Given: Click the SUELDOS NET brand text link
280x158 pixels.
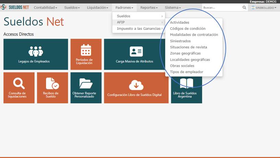Looking at the screenshot, I should click(x=19, y=7).
